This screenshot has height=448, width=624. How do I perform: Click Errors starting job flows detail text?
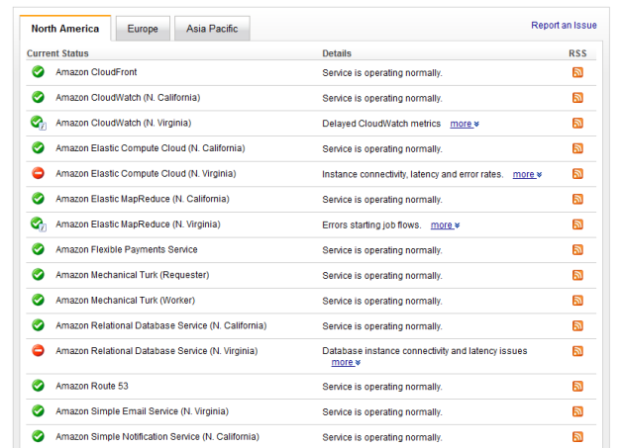371,225
